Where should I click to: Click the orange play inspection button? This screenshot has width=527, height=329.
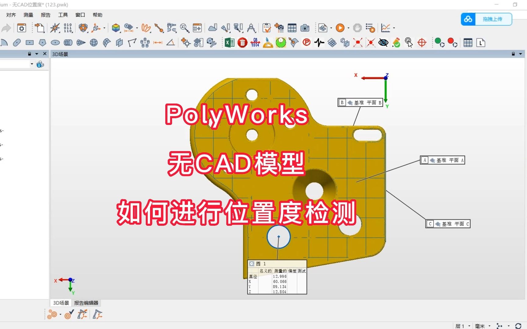pos(340,28)
